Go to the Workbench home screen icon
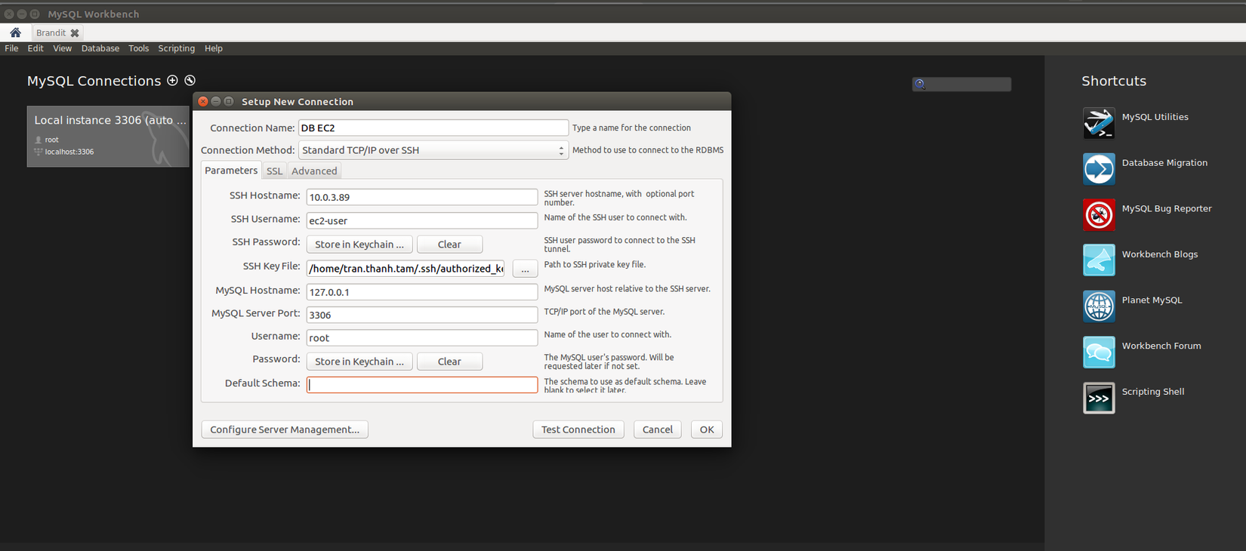Image resolution: width=1246 pixels, height=551 pixels. coord(15,32)
